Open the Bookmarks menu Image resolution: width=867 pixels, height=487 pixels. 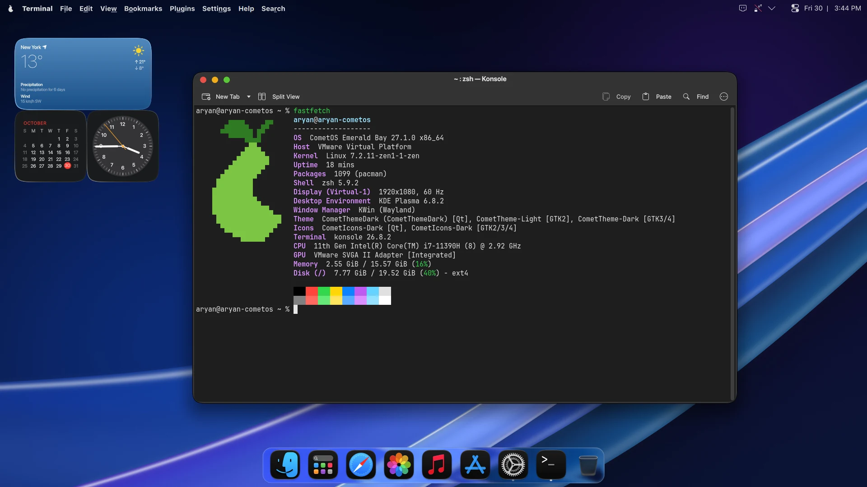(x=143, y=9)
